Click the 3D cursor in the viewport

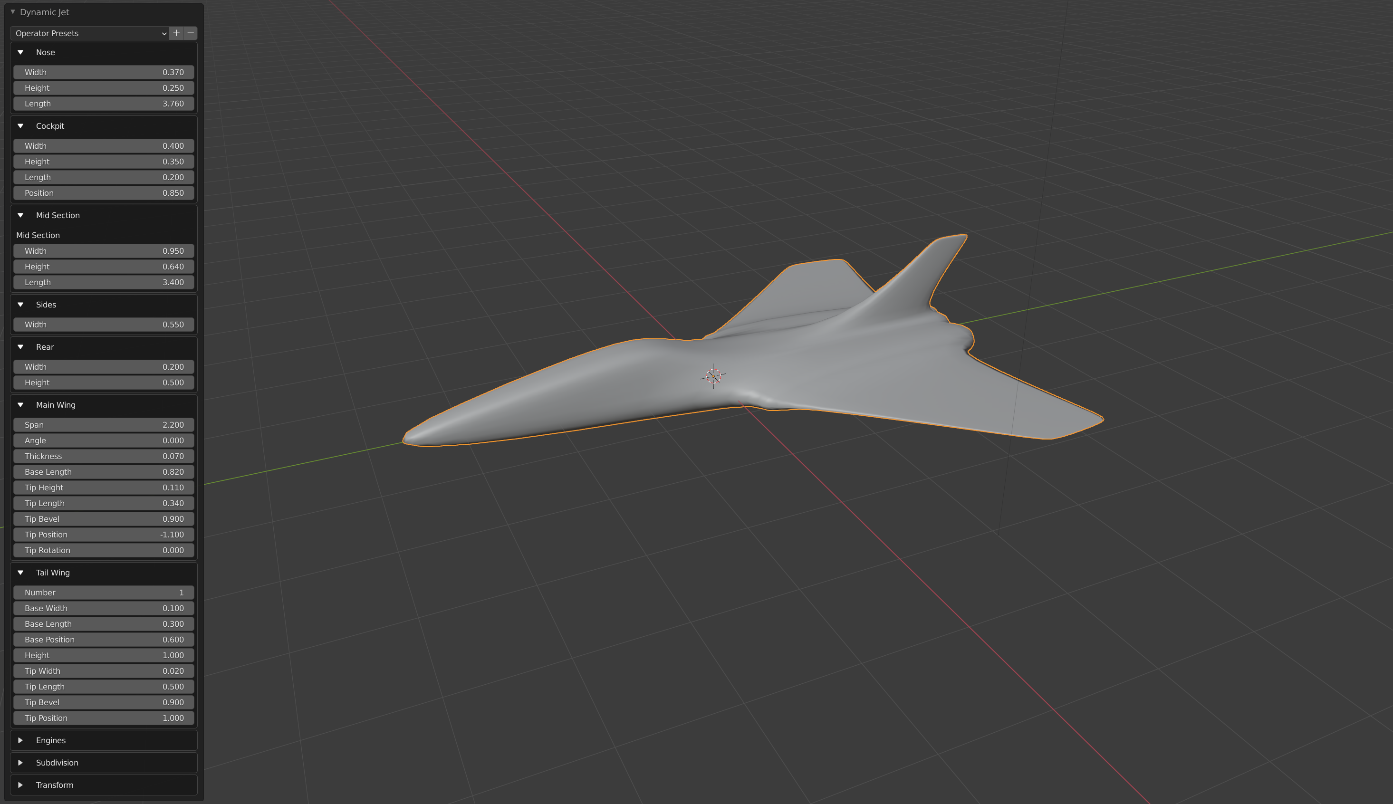[713, 376]
